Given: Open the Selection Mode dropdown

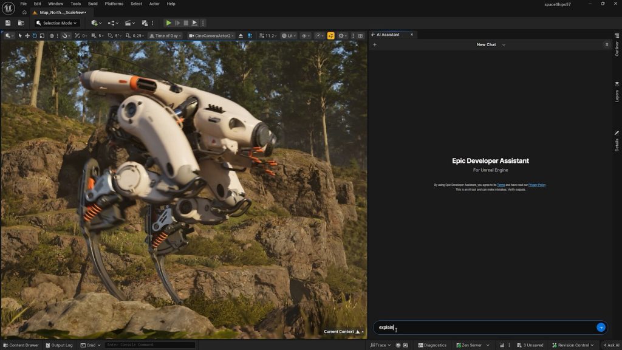Looking at the screenshot, I should [57, 23].
